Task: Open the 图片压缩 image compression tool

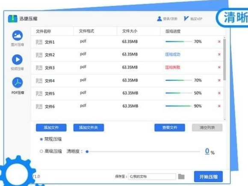Action: click(18, 38)
